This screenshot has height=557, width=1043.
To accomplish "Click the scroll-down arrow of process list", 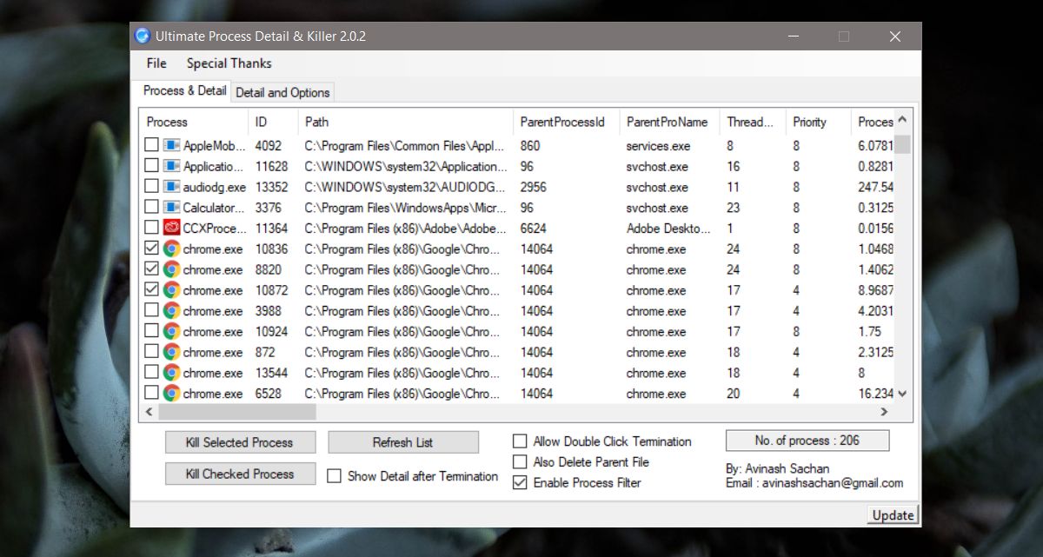I will tap(903, 394).
